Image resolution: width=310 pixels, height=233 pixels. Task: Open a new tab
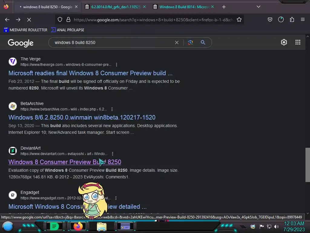click(224, 7)
